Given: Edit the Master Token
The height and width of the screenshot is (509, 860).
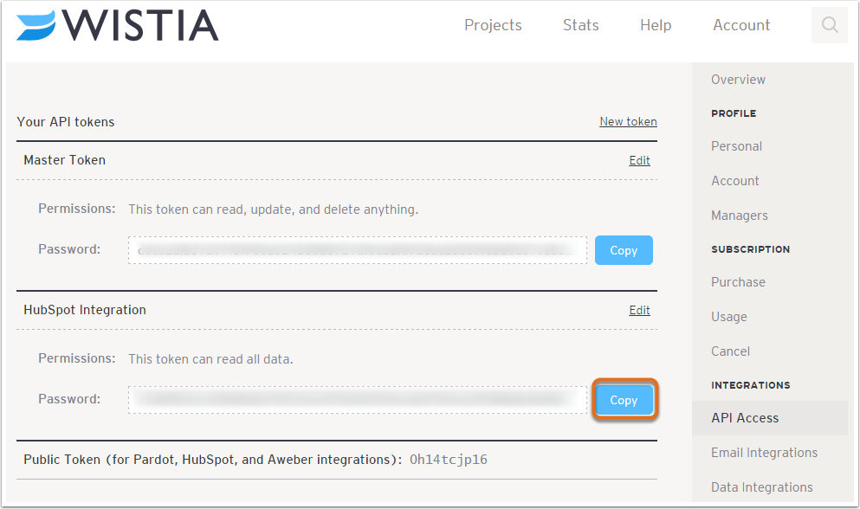Looking at the screenshot, I should [x=639, y=161].
